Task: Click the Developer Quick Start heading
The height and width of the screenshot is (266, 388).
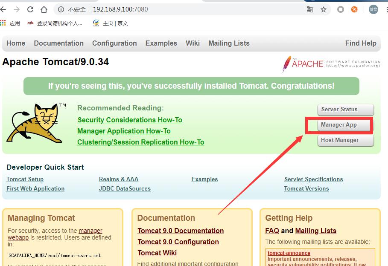Action: pyautogui.click(x=45, y=168)
